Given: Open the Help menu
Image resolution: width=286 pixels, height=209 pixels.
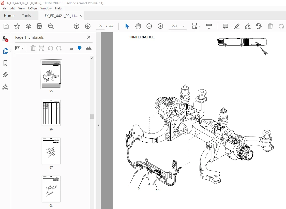Looking at the screenshot, I should click(58, 8).
